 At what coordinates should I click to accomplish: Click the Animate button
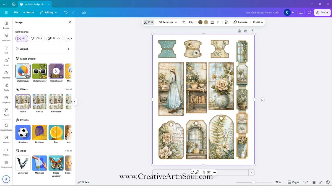[240, 22]
